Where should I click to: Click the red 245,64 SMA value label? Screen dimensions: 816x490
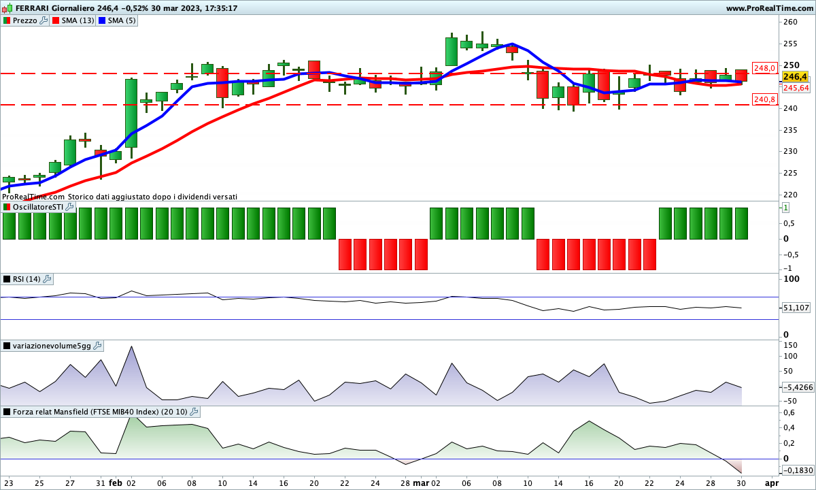point(796,88)
